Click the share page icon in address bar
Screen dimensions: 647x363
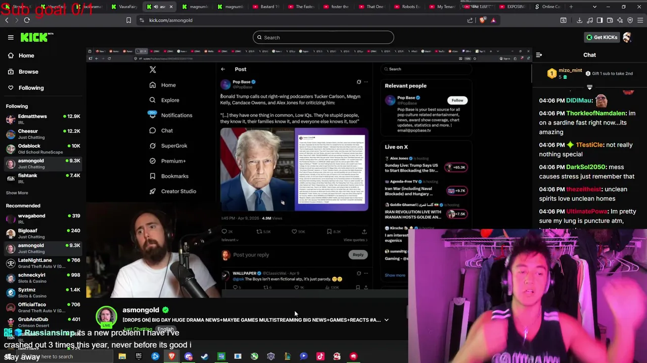click(470, 20)
